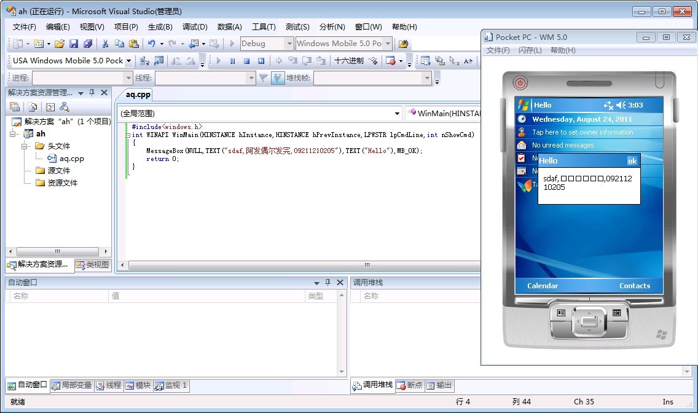698x413 pixels.
Task: Tap 'No unread messages' on emulator
Action: [563, 145]
